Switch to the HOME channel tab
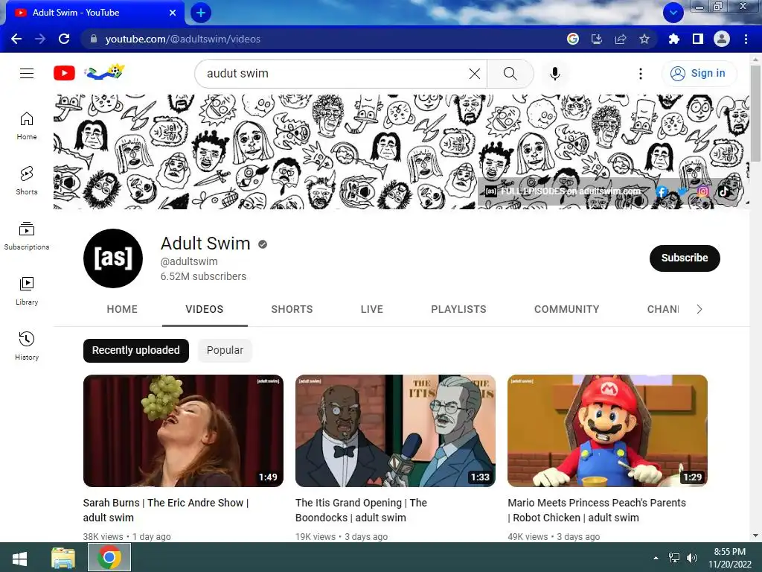 point(122,309)
